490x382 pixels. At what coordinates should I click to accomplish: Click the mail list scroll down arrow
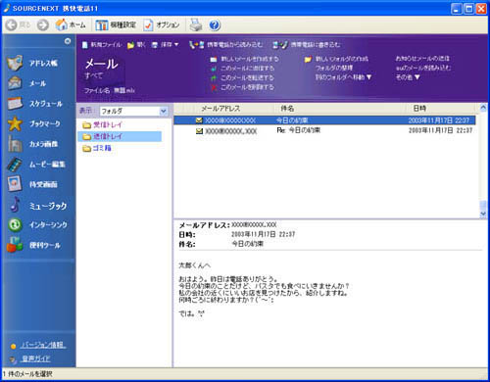coord(483,214)
